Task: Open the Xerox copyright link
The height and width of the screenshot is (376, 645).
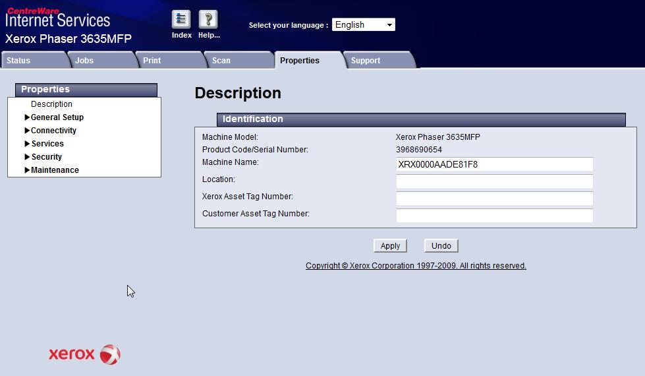Action: coord(416,266)
